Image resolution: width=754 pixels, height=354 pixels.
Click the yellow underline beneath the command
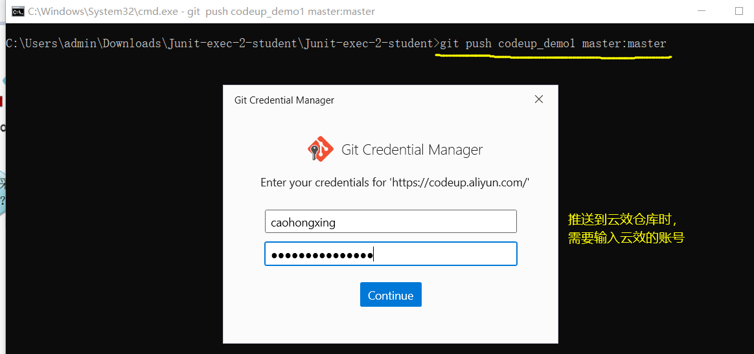554,57
